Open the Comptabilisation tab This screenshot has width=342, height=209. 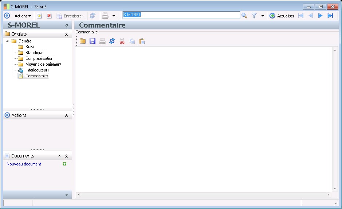tap(39, 58)
